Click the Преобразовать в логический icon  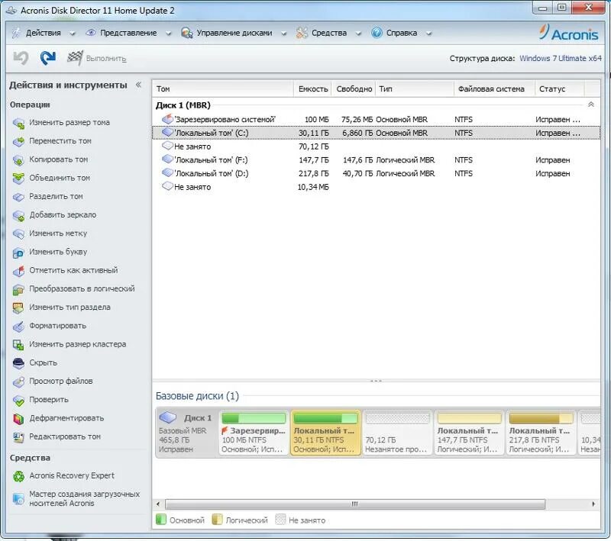pyautogui.click(x=18, y=289)
